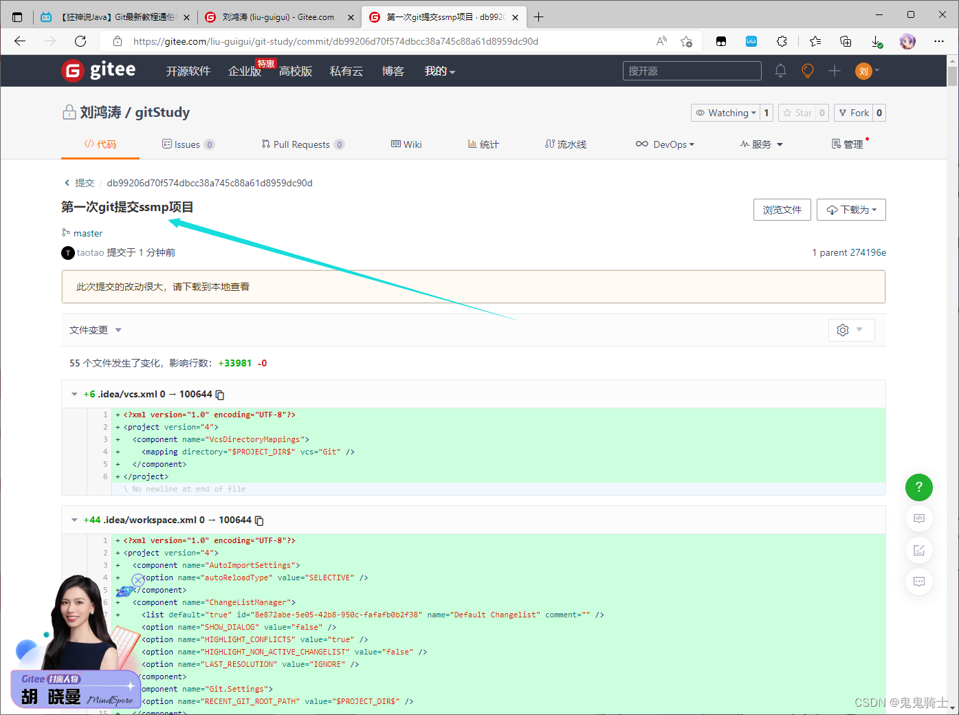Open the 下载为 dropdown button
Viewport: 959px width, 715px height.
point(851,210)
